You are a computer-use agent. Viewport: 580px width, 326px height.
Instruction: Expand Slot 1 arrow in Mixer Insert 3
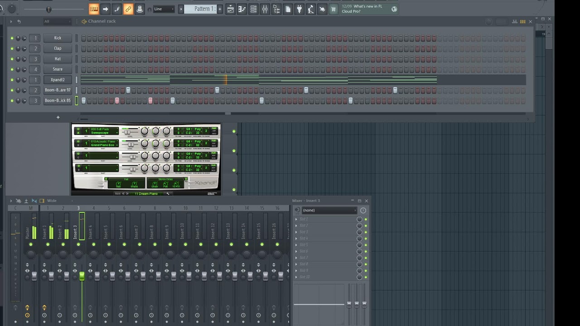click(x=296, y=219)
